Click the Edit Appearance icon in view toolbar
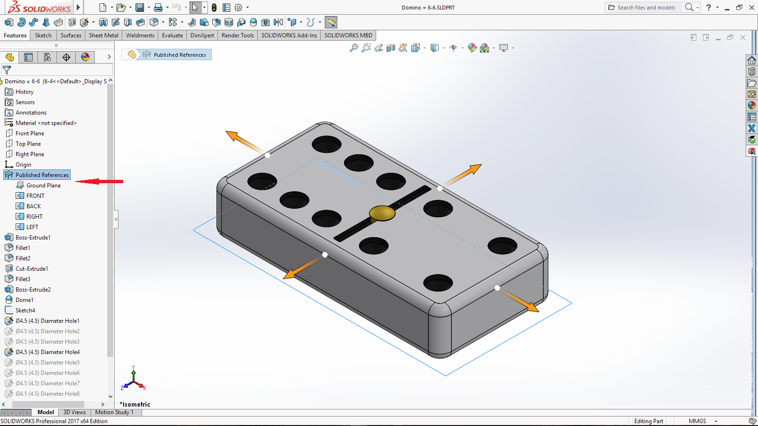Screen dimensions: 758x426 pos(472,48)
